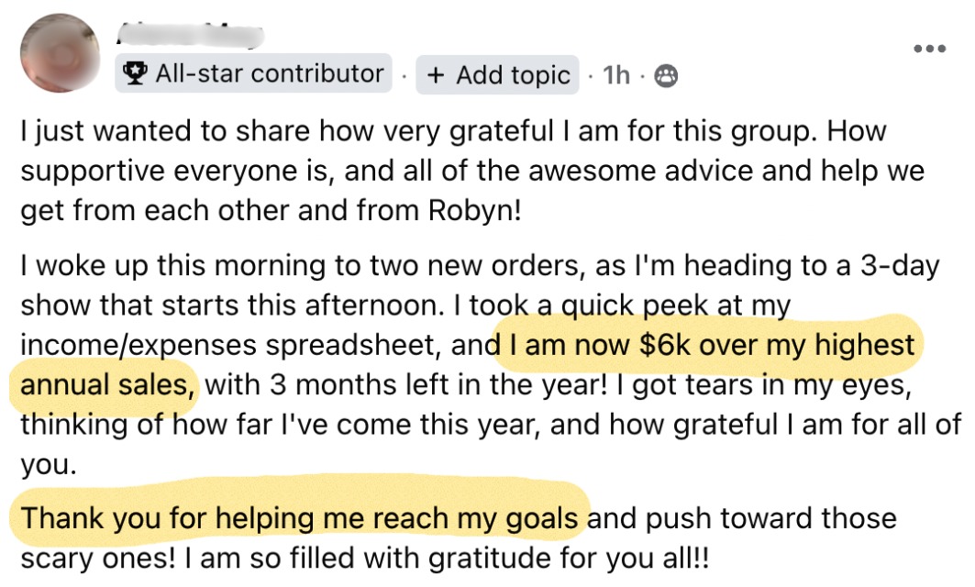Open the 1h timestamp link

point(615,75)
